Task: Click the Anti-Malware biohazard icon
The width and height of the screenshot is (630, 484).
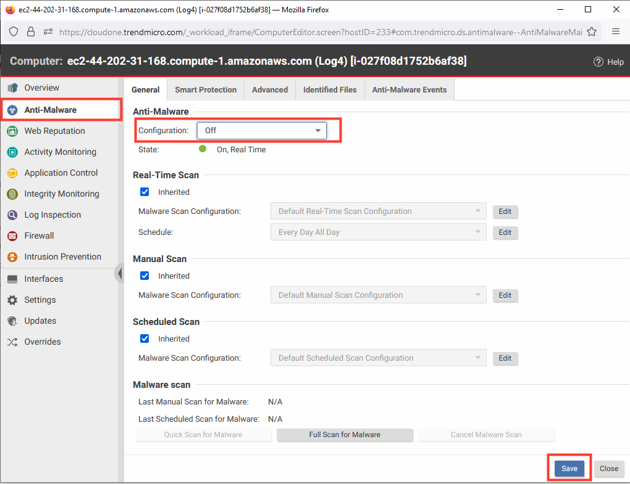Action: tap(12, 110)
